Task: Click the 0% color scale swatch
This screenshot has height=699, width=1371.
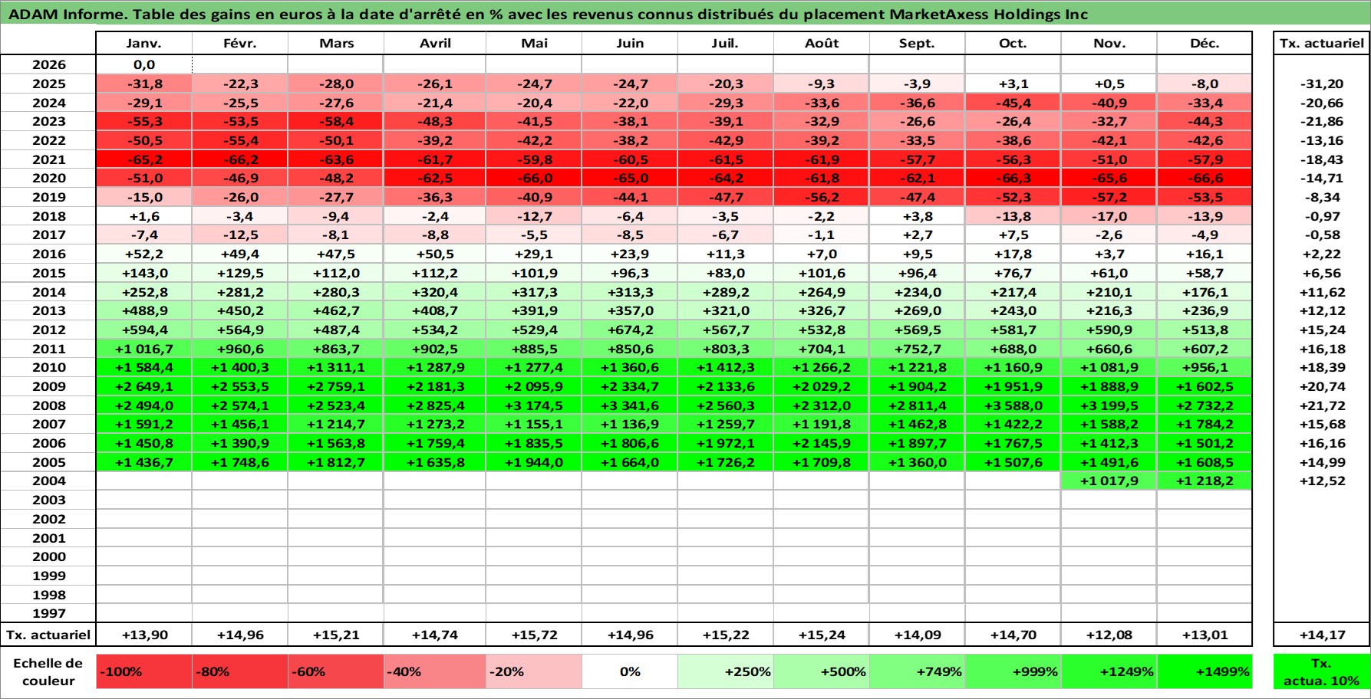Action: (x=630, y=671)
